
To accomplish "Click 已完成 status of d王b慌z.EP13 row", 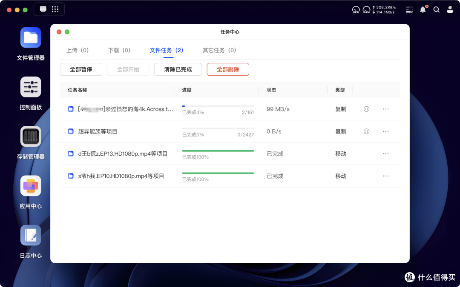I will click(275, 154).
